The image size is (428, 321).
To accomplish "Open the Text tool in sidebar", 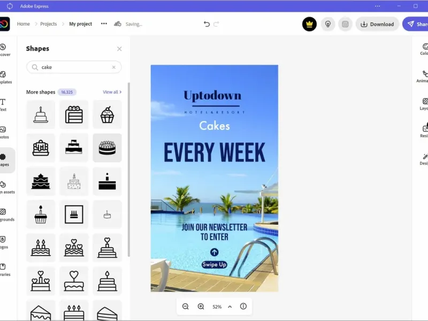I will tap(3, 105).
